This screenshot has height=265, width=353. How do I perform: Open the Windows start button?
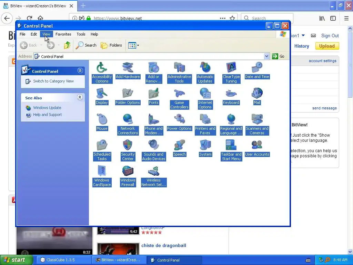point(16,260)
